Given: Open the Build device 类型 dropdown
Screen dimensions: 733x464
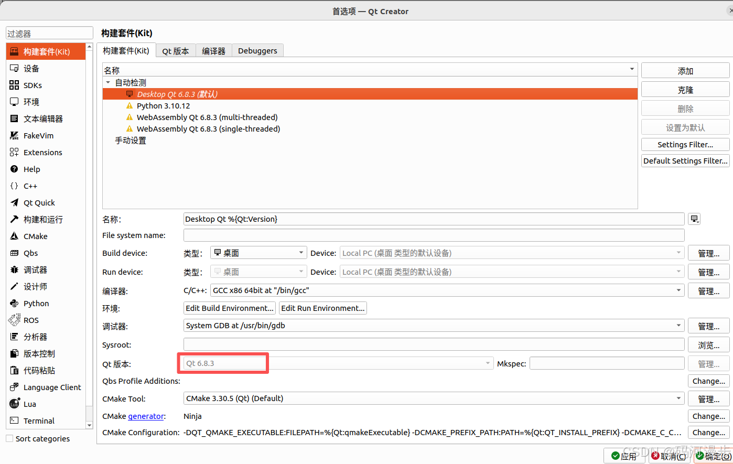Looking at the screenshot, I should click(x=258, y=253).
